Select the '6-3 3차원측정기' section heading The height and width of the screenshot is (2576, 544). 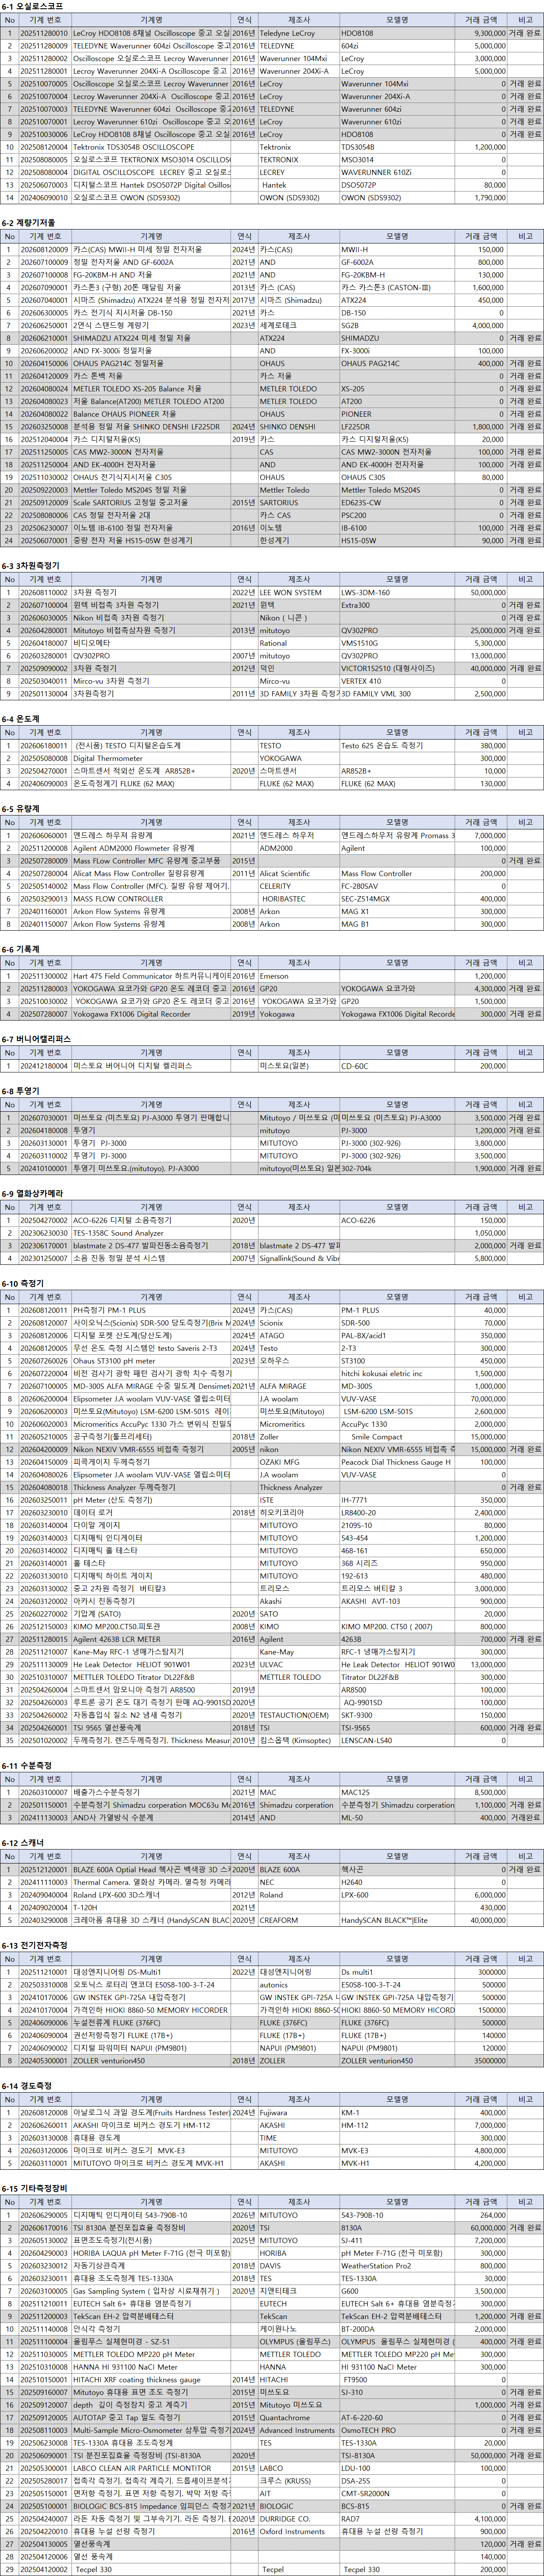coord(31,566)
